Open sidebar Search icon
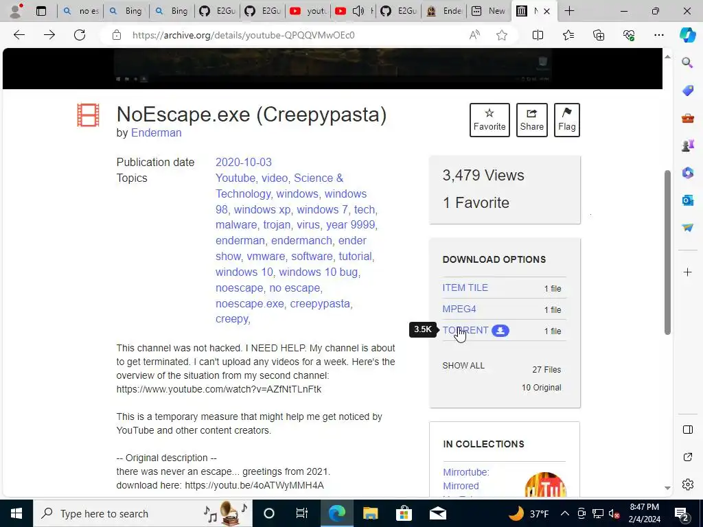The width and height of the screenshot is (703, 527). (687, 62)
